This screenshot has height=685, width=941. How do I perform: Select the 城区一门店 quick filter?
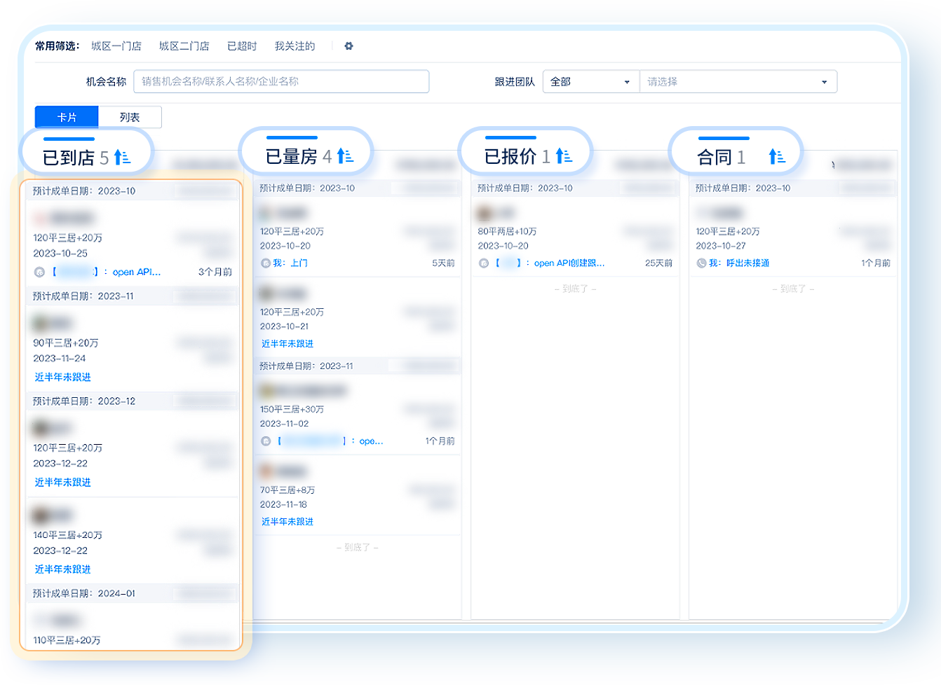pyautogui.click(x=116, y=46)
